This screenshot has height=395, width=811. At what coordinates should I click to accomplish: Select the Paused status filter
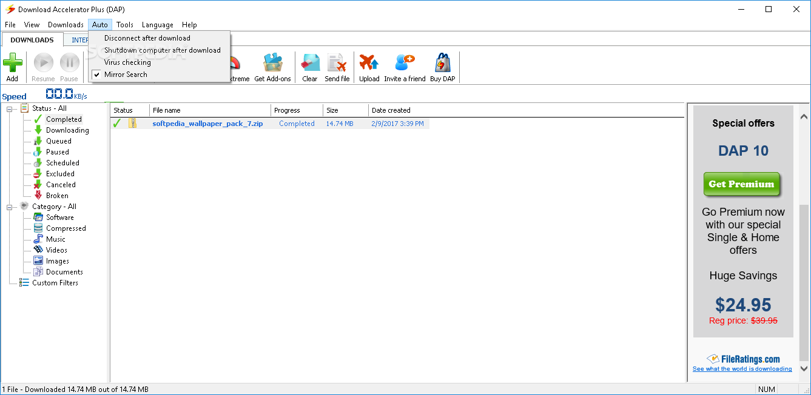pos(58,152)
